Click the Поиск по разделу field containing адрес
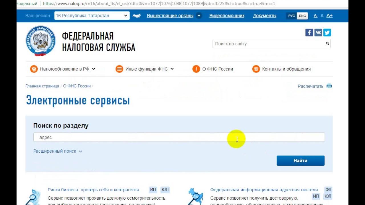Image resolution: width=365 pixels, height=205 pixels. (x=179, y=137)
